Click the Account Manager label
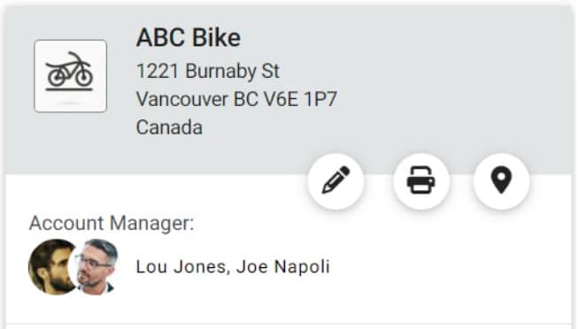 click(x=112, y=223)
